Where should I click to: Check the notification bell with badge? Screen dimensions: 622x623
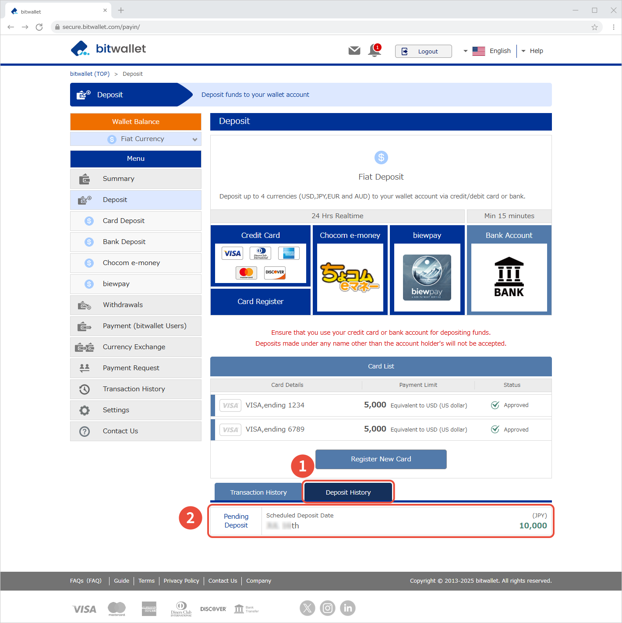pos(375,50)
